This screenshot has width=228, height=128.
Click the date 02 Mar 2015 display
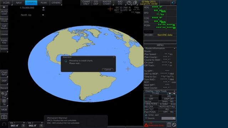point(149,1)
